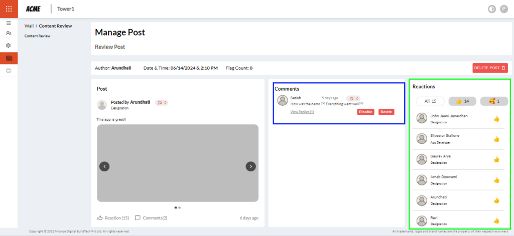Filter reactions by the love emoji tab
The image size is (514, 236).
494,101
